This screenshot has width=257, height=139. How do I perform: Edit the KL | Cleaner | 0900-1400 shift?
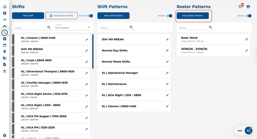87,40
